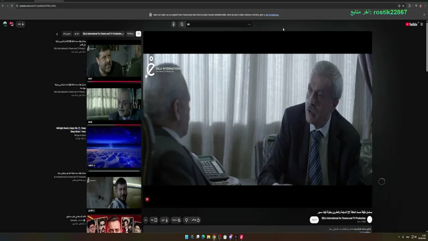428x241 pixels.
Task: Like the video with thumbs up
Action: coord(196,220)
